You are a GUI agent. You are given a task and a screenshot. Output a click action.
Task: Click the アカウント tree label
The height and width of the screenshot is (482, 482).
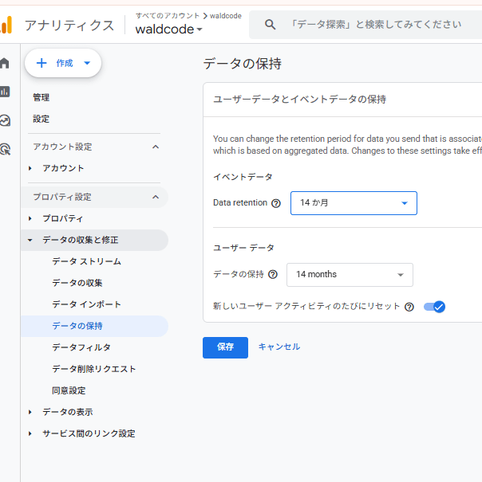[x=63, y=168]
